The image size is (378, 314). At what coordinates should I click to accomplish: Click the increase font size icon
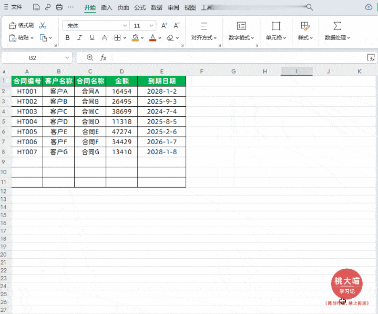(x=165, y=25)
